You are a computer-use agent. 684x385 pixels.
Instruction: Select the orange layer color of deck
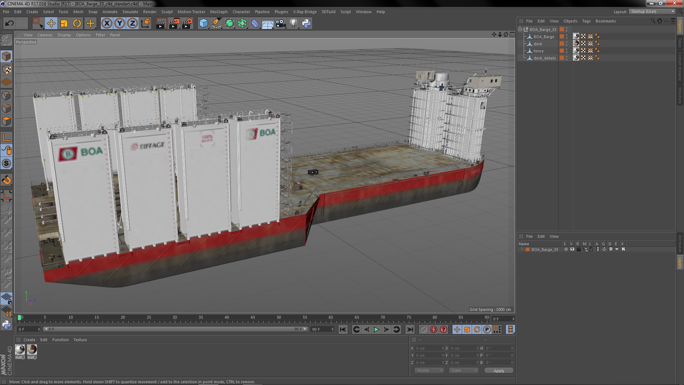562,43
